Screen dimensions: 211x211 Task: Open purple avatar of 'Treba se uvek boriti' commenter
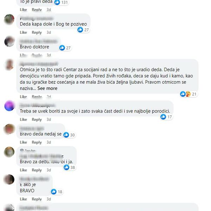tap(9, 106)
